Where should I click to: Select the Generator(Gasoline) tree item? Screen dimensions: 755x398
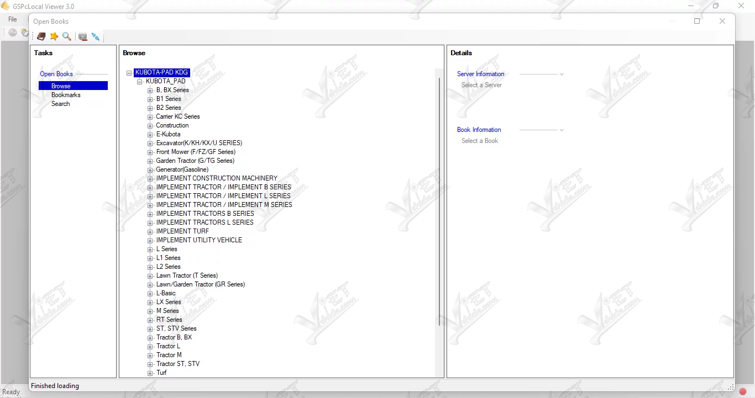point(182,169)
